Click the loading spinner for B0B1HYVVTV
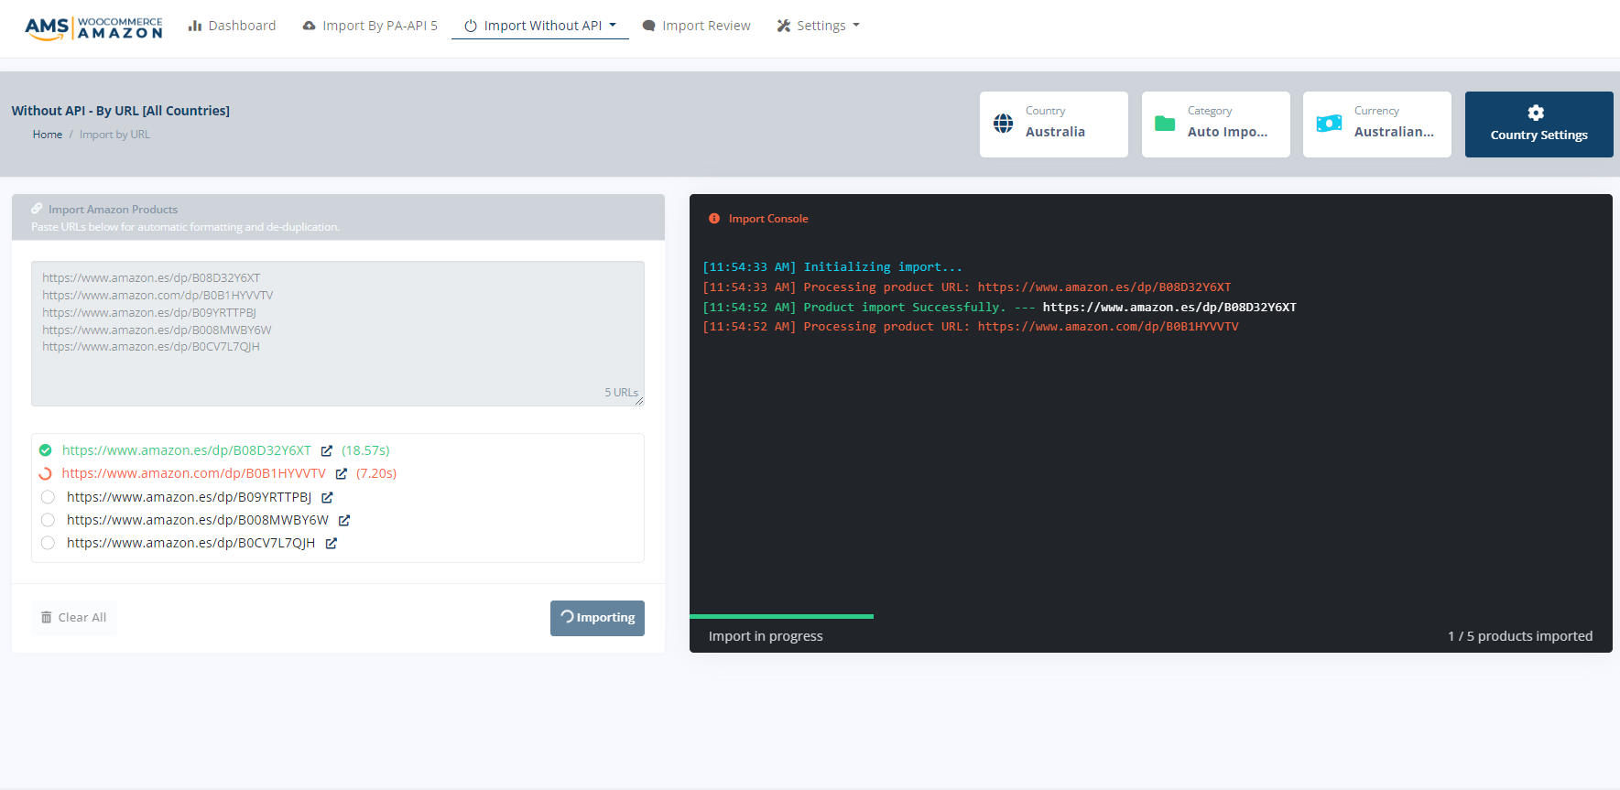1620x790 pixels. 46,473
